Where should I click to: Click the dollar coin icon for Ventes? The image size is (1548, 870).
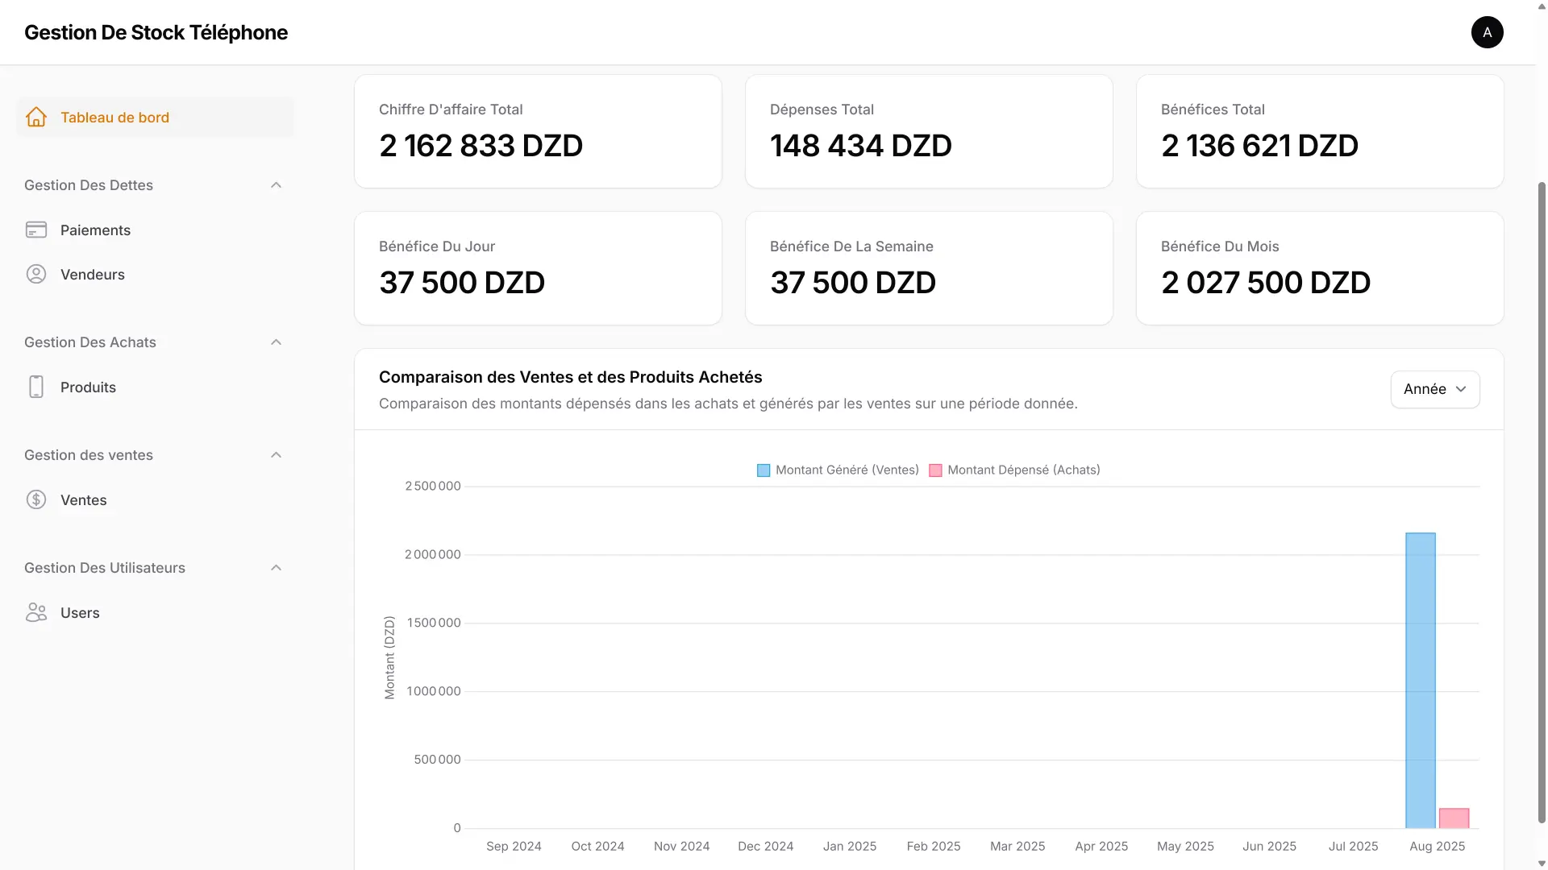tap(36, 500)
